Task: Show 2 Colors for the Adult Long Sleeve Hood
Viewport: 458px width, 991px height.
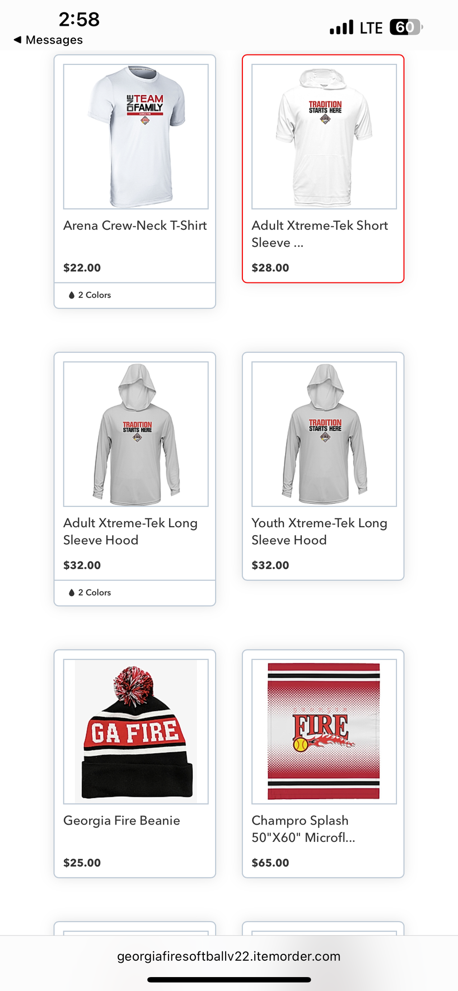Action: 95,592
